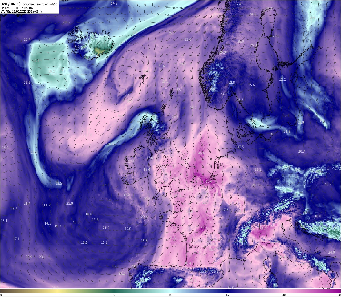Click the 23.1 value in the lower left
341x297 pixels.
pos(42,257)
